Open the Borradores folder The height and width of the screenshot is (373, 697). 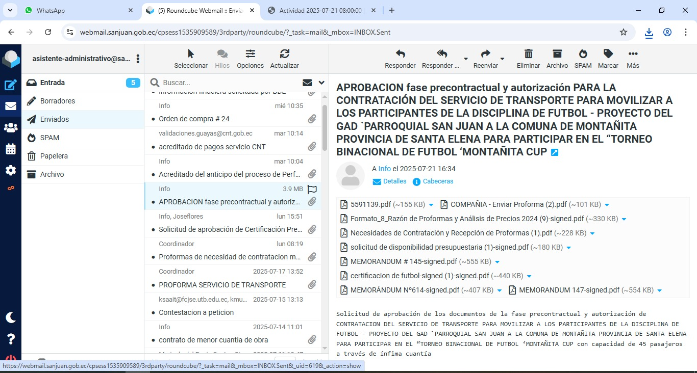pos(58,101)
